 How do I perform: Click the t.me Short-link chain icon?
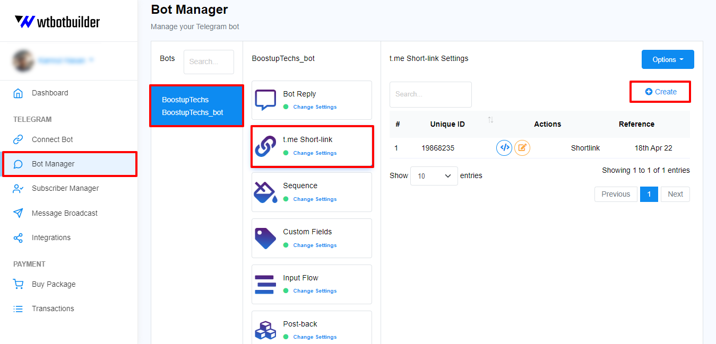point(265,146)
